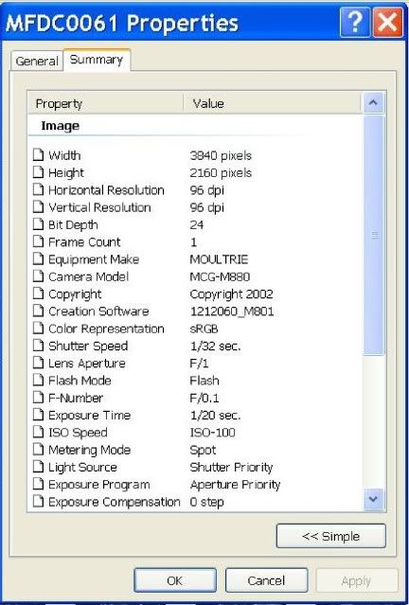The width and height of the screenshot is (409, 605).
Task: Switch to the General tab
Action: [x=37, y=61]
